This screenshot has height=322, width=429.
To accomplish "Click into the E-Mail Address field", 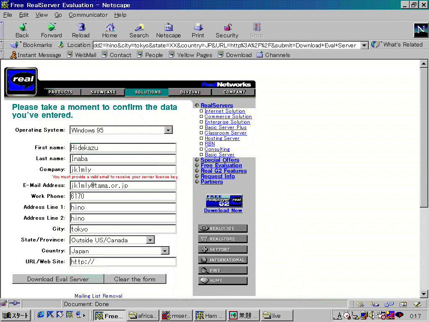I will click(123, 185).
